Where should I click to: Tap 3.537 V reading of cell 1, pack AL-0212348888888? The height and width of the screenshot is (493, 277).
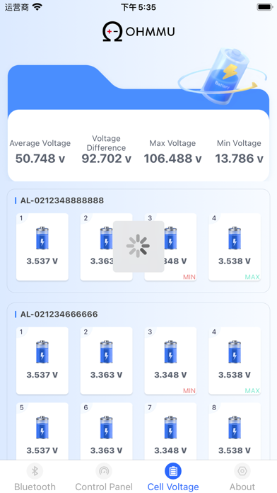point(42,261)
